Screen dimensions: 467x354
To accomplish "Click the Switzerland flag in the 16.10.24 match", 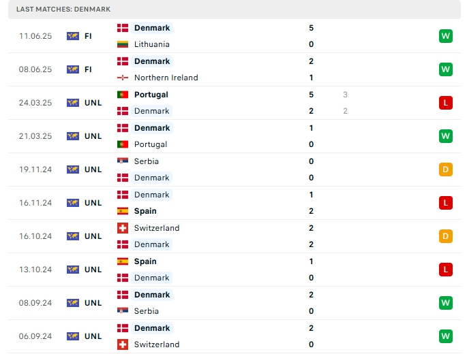I will coord(123,228).
